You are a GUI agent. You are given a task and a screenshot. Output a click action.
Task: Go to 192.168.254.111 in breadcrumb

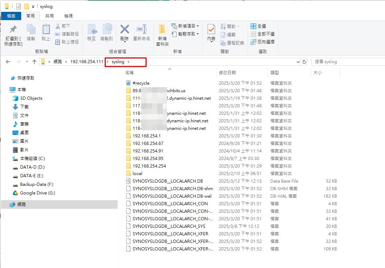(x=86, y=62)
